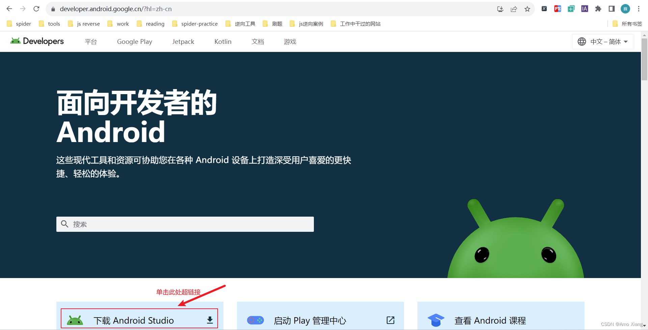Open the tools bookmarks folder
Viewport: 648px width, 330px height.
(x=50, y=24)
